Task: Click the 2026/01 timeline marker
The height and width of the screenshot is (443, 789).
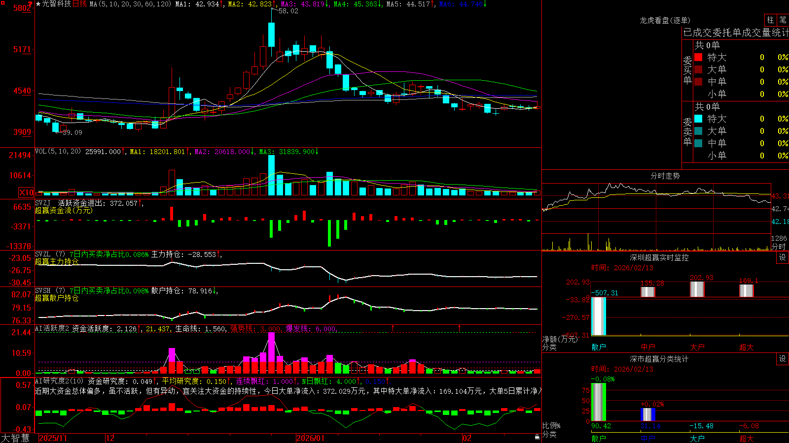Action: pyautogui.click(x=310, y=438)
